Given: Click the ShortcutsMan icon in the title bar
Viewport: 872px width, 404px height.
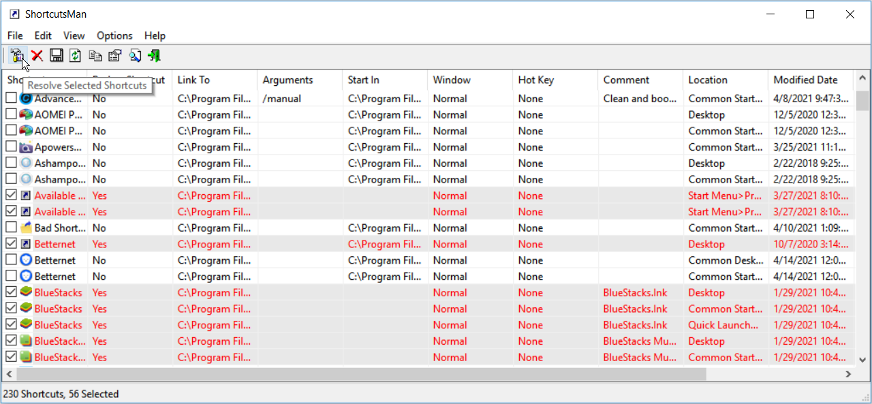Looking at the screenshot, I should (14, 14).
